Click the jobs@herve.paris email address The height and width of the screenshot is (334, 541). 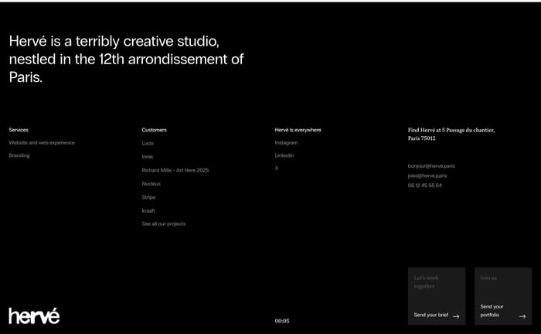[427, 176]
